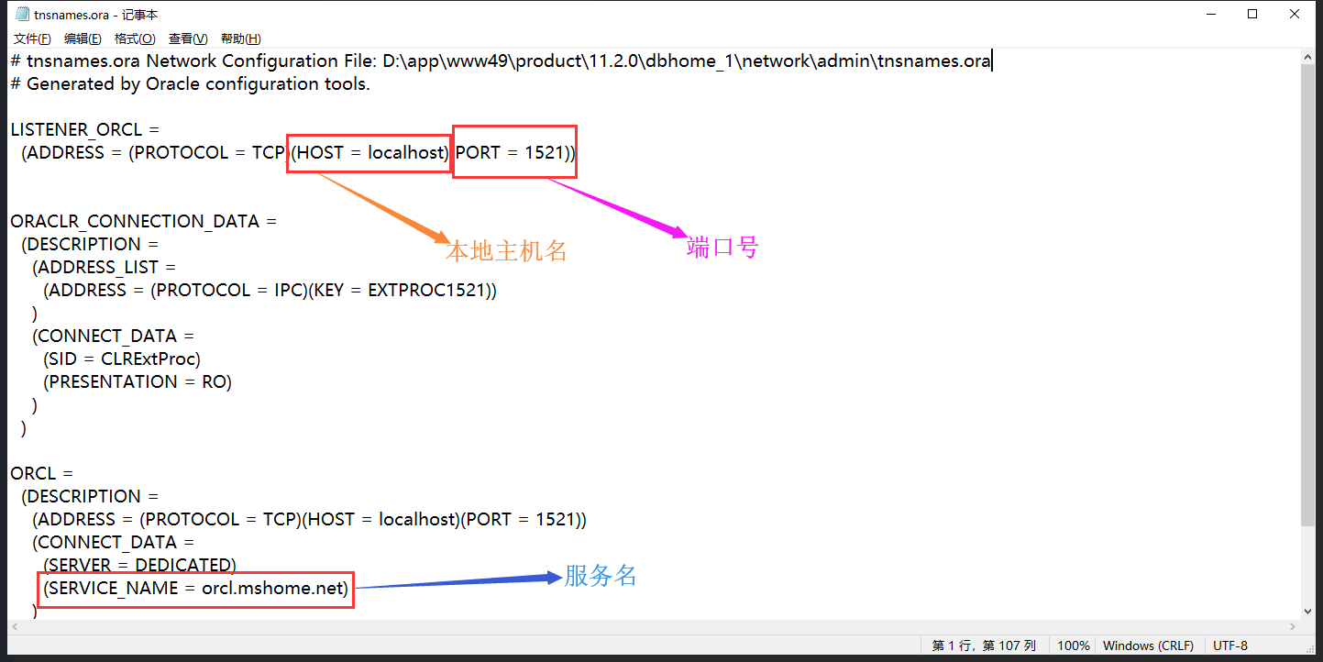Screen dimensions: 1323x662
Task: Open the 帮助 menu
Action: [x=240, y=38]
